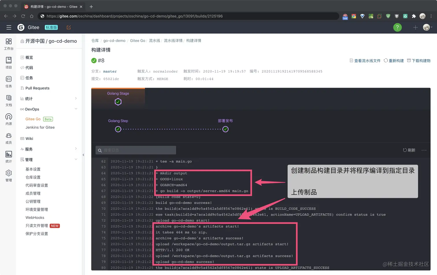The width and height of the screenshot is (437, 275).
Task: Open 统计 in the left rail
Action: coord(9,157)
